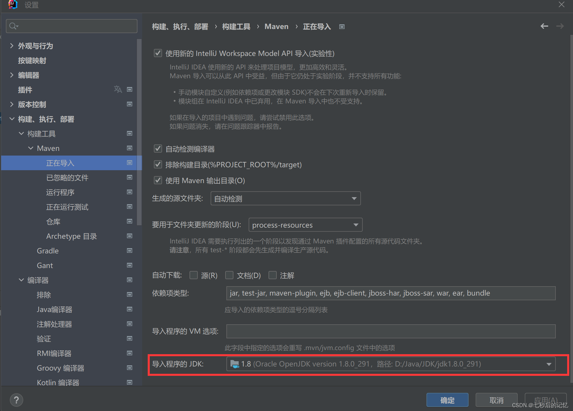Enable automatic download of 文档(D)
Screen dimensions: 573x411
point(229,275)
